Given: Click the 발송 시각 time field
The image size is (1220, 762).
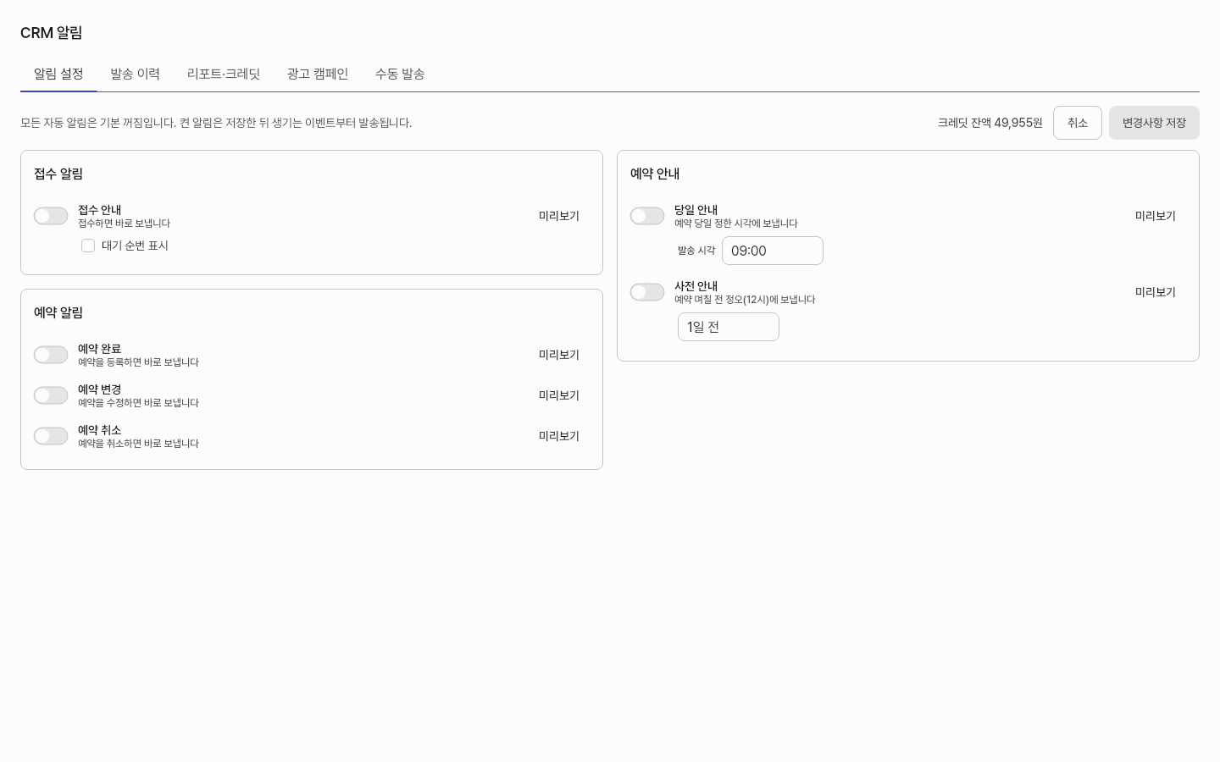Looking at the screenshot, I should click(773, 251).
